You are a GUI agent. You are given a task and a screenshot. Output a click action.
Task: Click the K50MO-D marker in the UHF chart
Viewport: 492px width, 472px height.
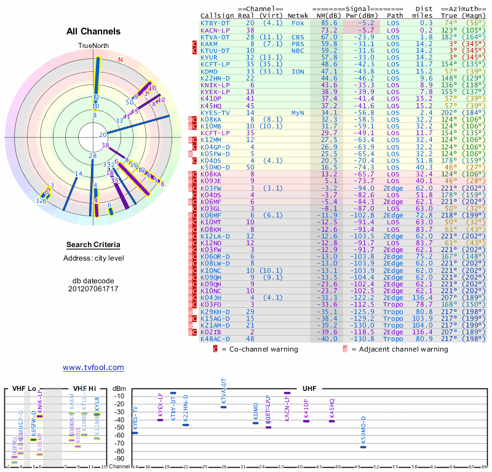pos(363,447)
